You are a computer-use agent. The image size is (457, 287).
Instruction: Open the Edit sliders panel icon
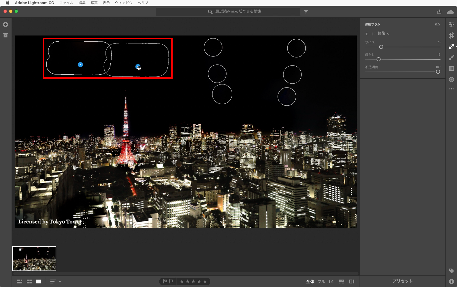(x=451, y=24)
